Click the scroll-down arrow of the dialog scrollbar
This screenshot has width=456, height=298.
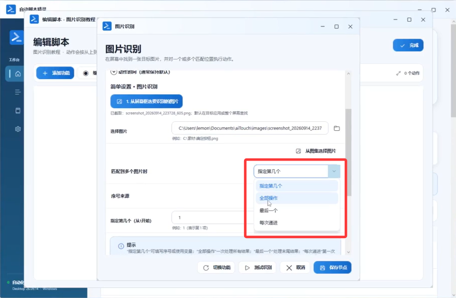348,252
